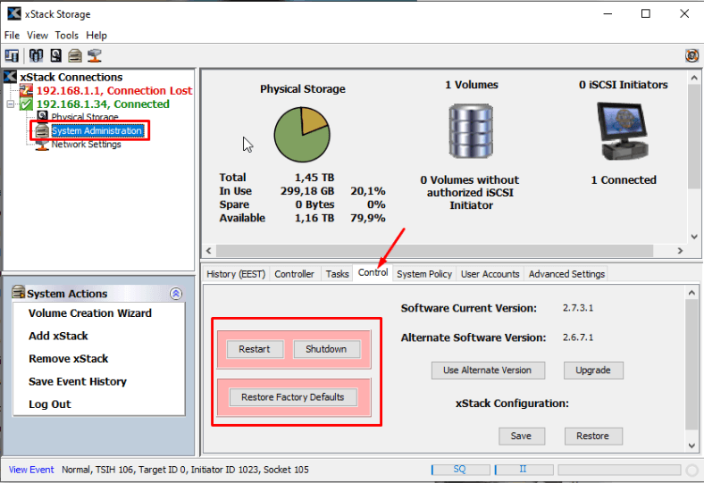Click the xStack Connections root icon
Screen dimensions: 704x483
[x=11, y=77]
